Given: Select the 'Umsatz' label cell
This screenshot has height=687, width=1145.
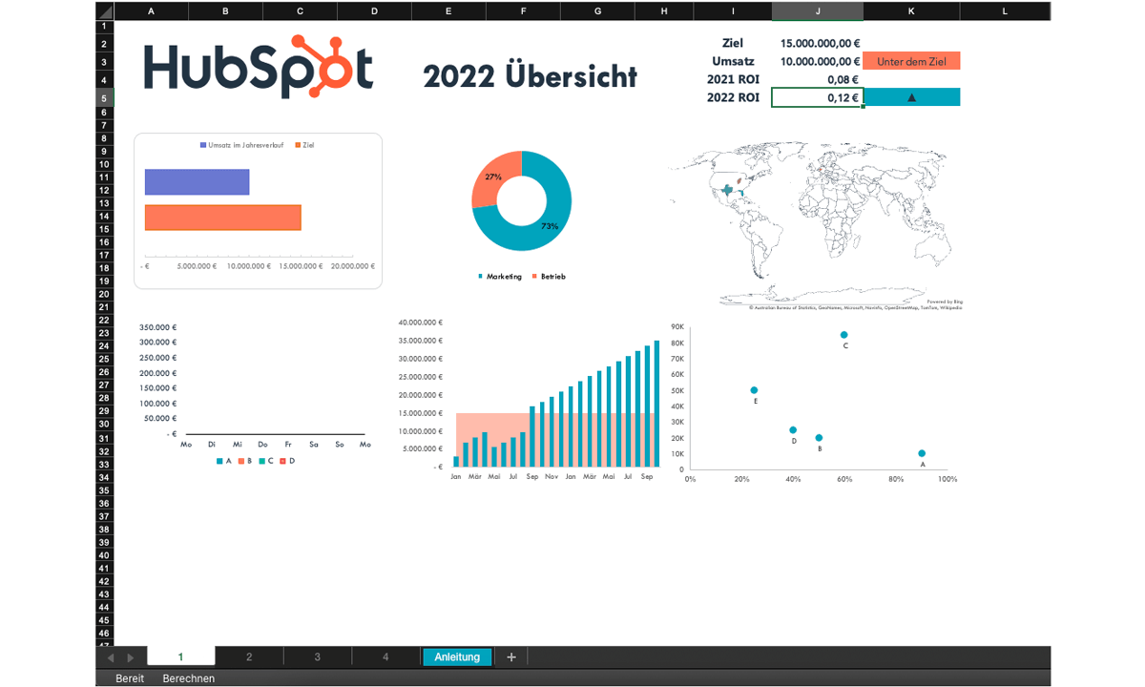Looking at the screenshot, I should pos(733,61).
